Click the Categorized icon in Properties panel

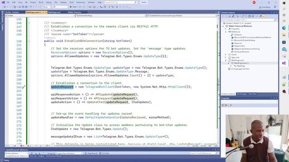coord(223,105)
